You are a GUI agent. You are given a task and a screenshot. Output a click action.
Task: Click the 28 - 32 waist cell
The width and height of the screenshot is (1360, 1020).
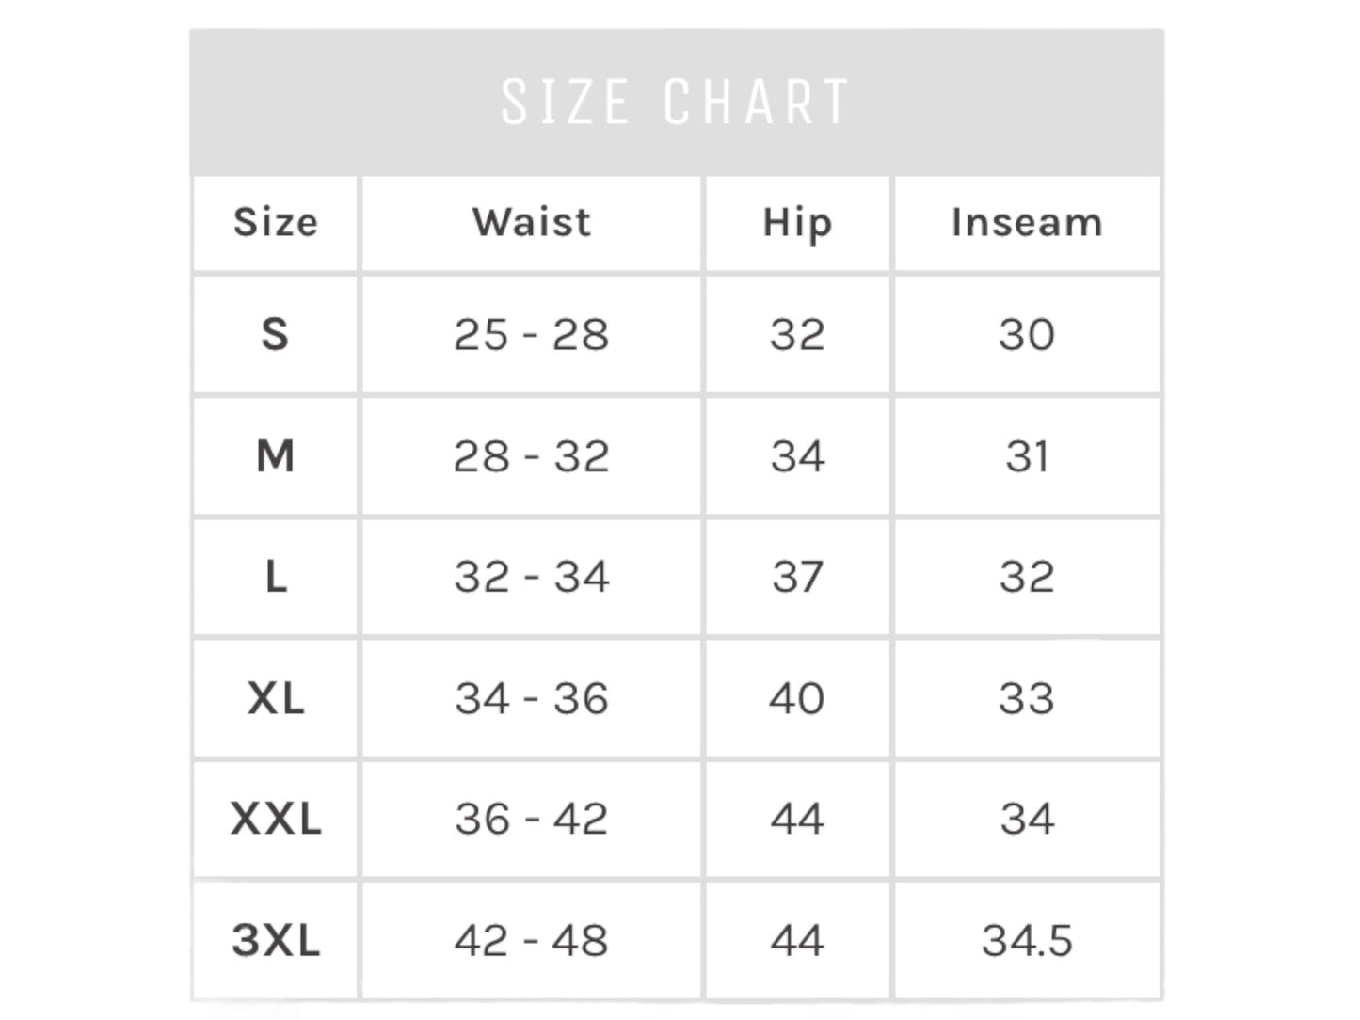(x=532, y=456)
